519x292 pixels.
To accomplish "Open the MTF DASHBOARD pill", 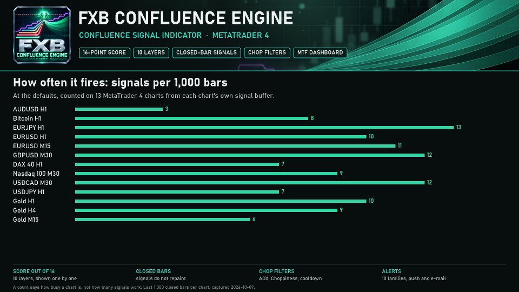I will pos(320,52).
